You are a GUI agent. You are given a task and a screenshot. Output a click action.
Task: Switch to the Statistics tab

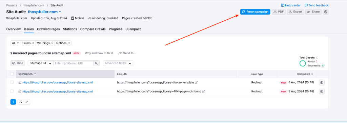(70, 29)
